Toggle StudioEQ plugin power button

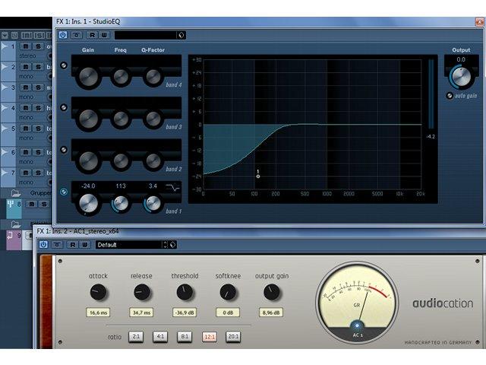63,35
